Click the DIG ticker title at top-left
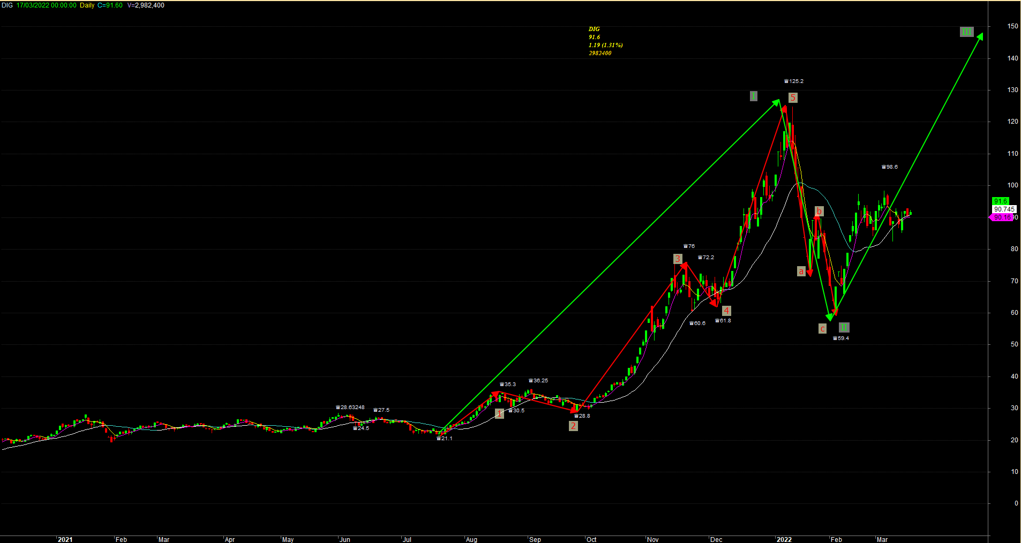The image size is (1021, 543). pyautogui.click(x=7, y=5)
